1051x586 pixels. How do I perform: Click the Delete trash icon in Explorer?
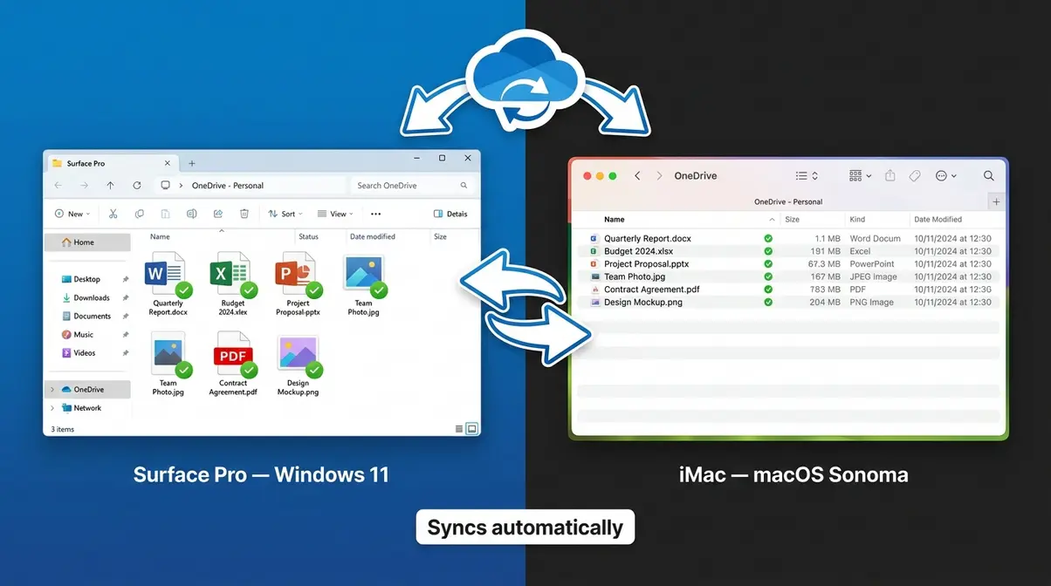(x=244, y=214)
